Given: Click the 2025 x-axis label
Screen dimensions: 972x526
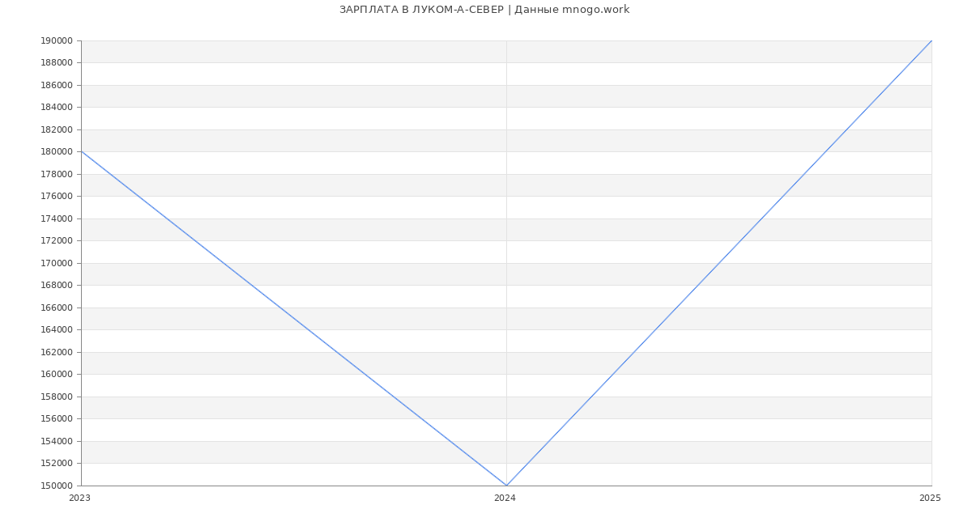Looking at the screenshot, I should pos(930,498).
